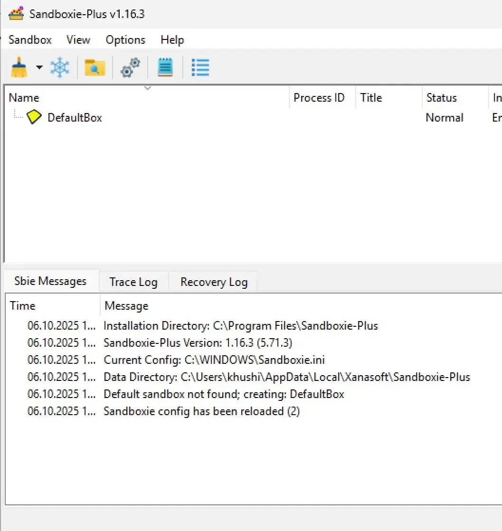Click the sort chevron above the Name column

click(x=147, y=88)
